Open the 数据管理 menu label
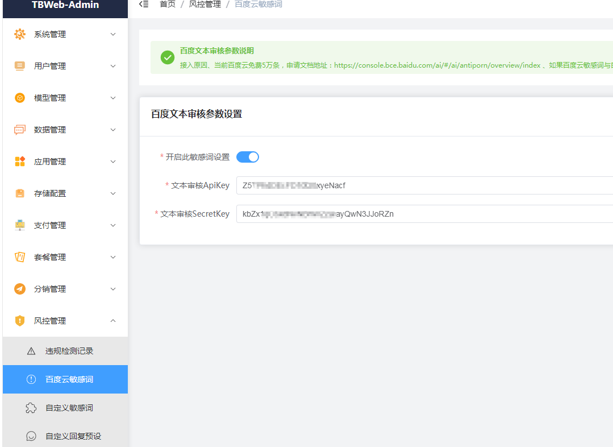This screenshot has width=613, height=447. tap(49, 130)
